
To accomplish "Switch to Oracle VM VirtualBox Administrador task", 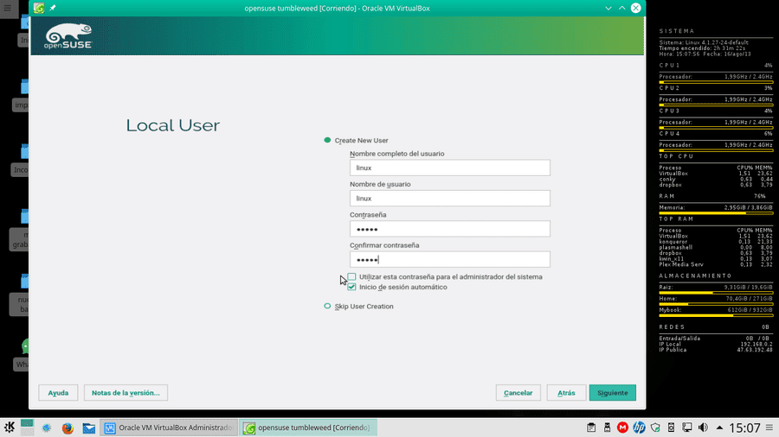I will [169, 427].
